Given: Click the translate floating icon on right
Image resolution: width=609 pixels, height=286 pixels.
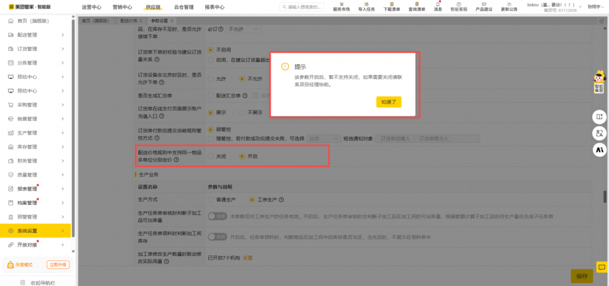Looking at the screenshot, I should 599,133.
